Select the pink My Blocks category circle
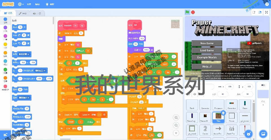The width and height of the screenshot is (271, 140). [6, 86]
